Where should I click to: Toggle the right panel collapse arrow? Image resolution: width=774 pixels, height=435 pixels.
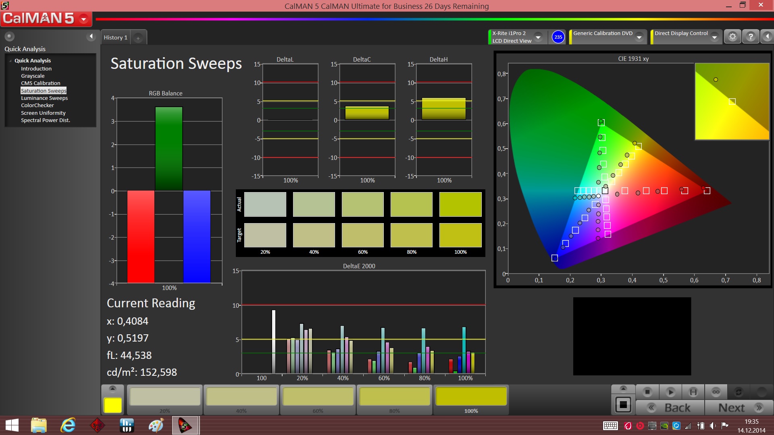pos(767,37)
